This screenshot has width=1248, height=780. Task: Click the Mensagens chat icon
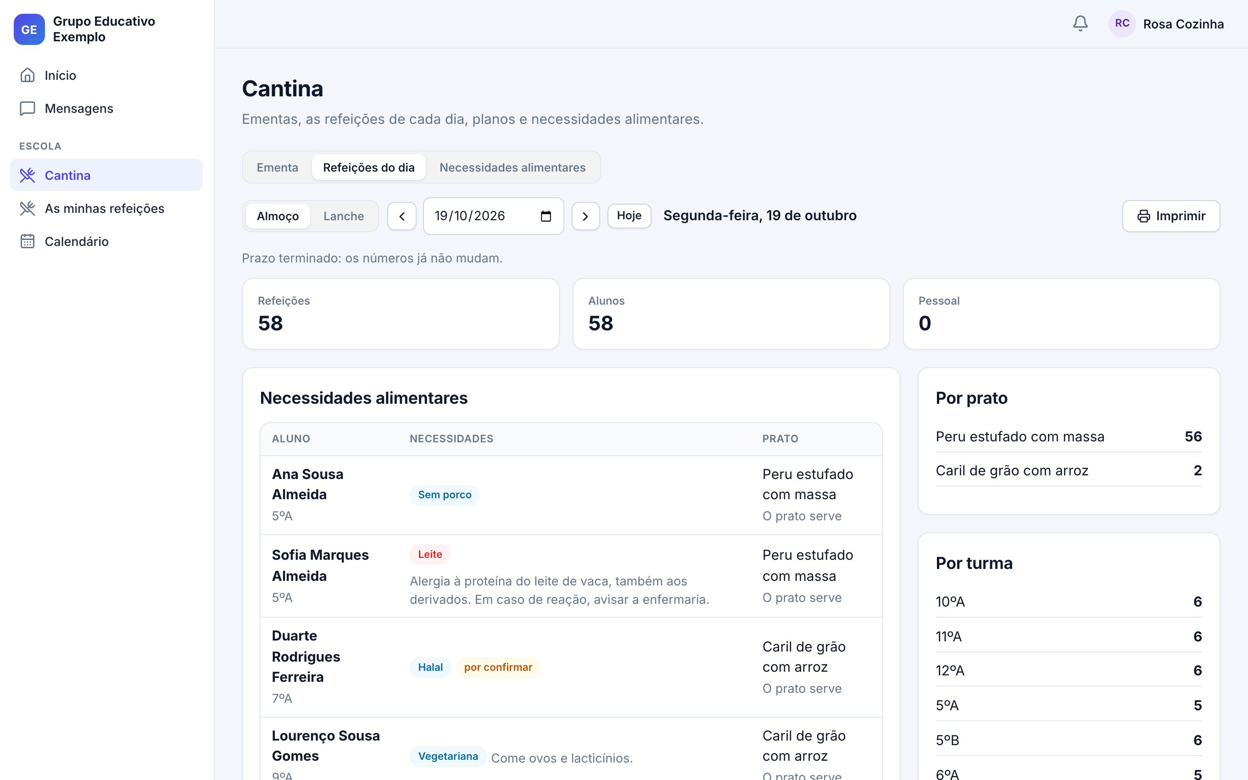[28, 108]
